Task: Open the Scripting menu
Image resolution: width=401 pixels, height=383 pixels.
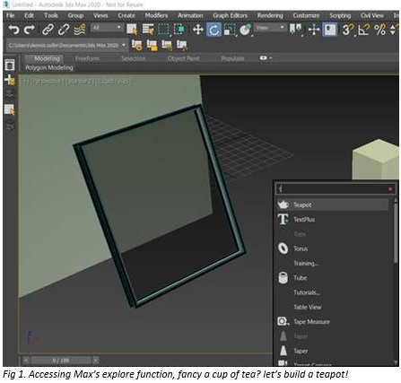Action: (x=340, y=15)
